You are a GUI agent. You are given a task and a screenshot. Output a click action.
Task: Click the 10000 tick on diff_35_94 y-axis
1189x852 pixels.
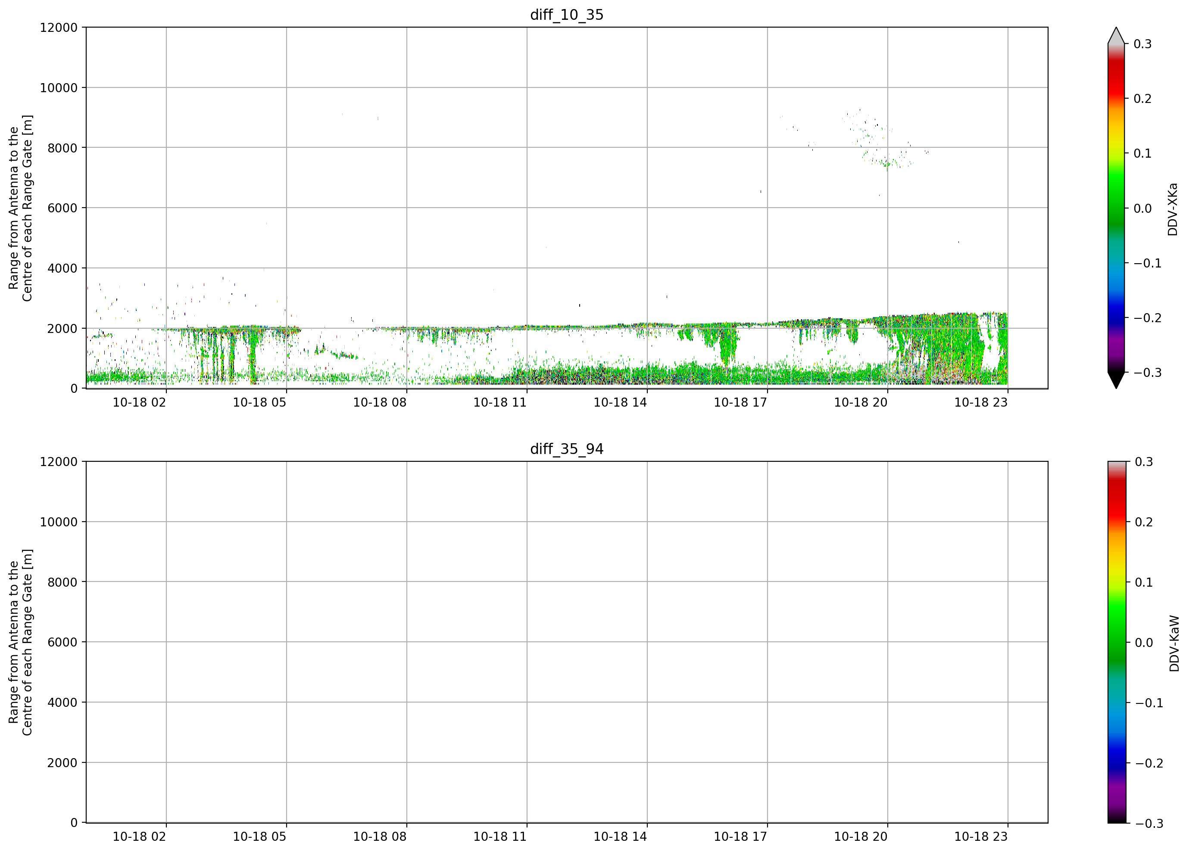[59, 522]
